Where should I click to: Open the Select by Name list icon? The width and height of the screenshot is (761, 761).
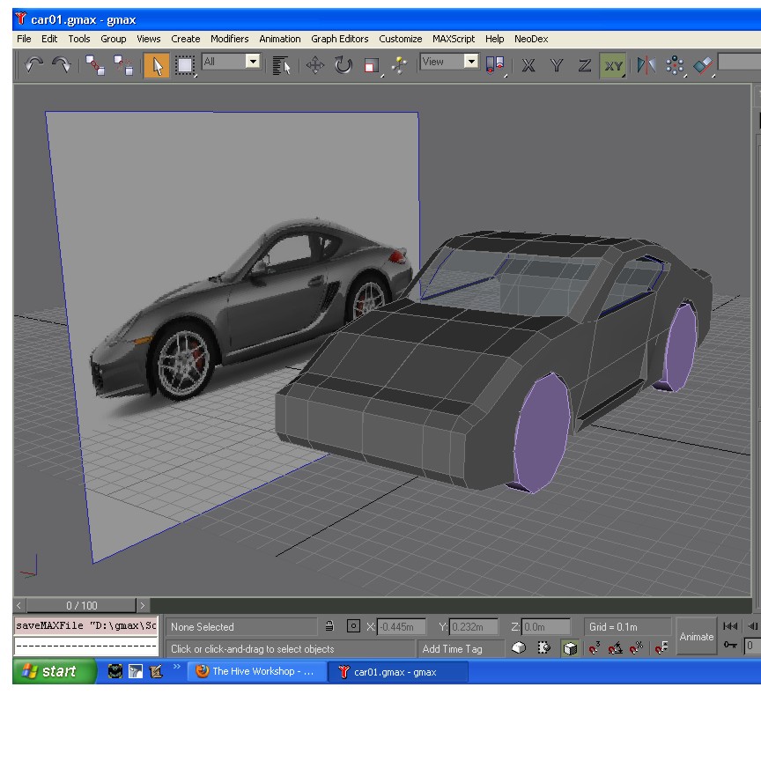tap(282, 65)
